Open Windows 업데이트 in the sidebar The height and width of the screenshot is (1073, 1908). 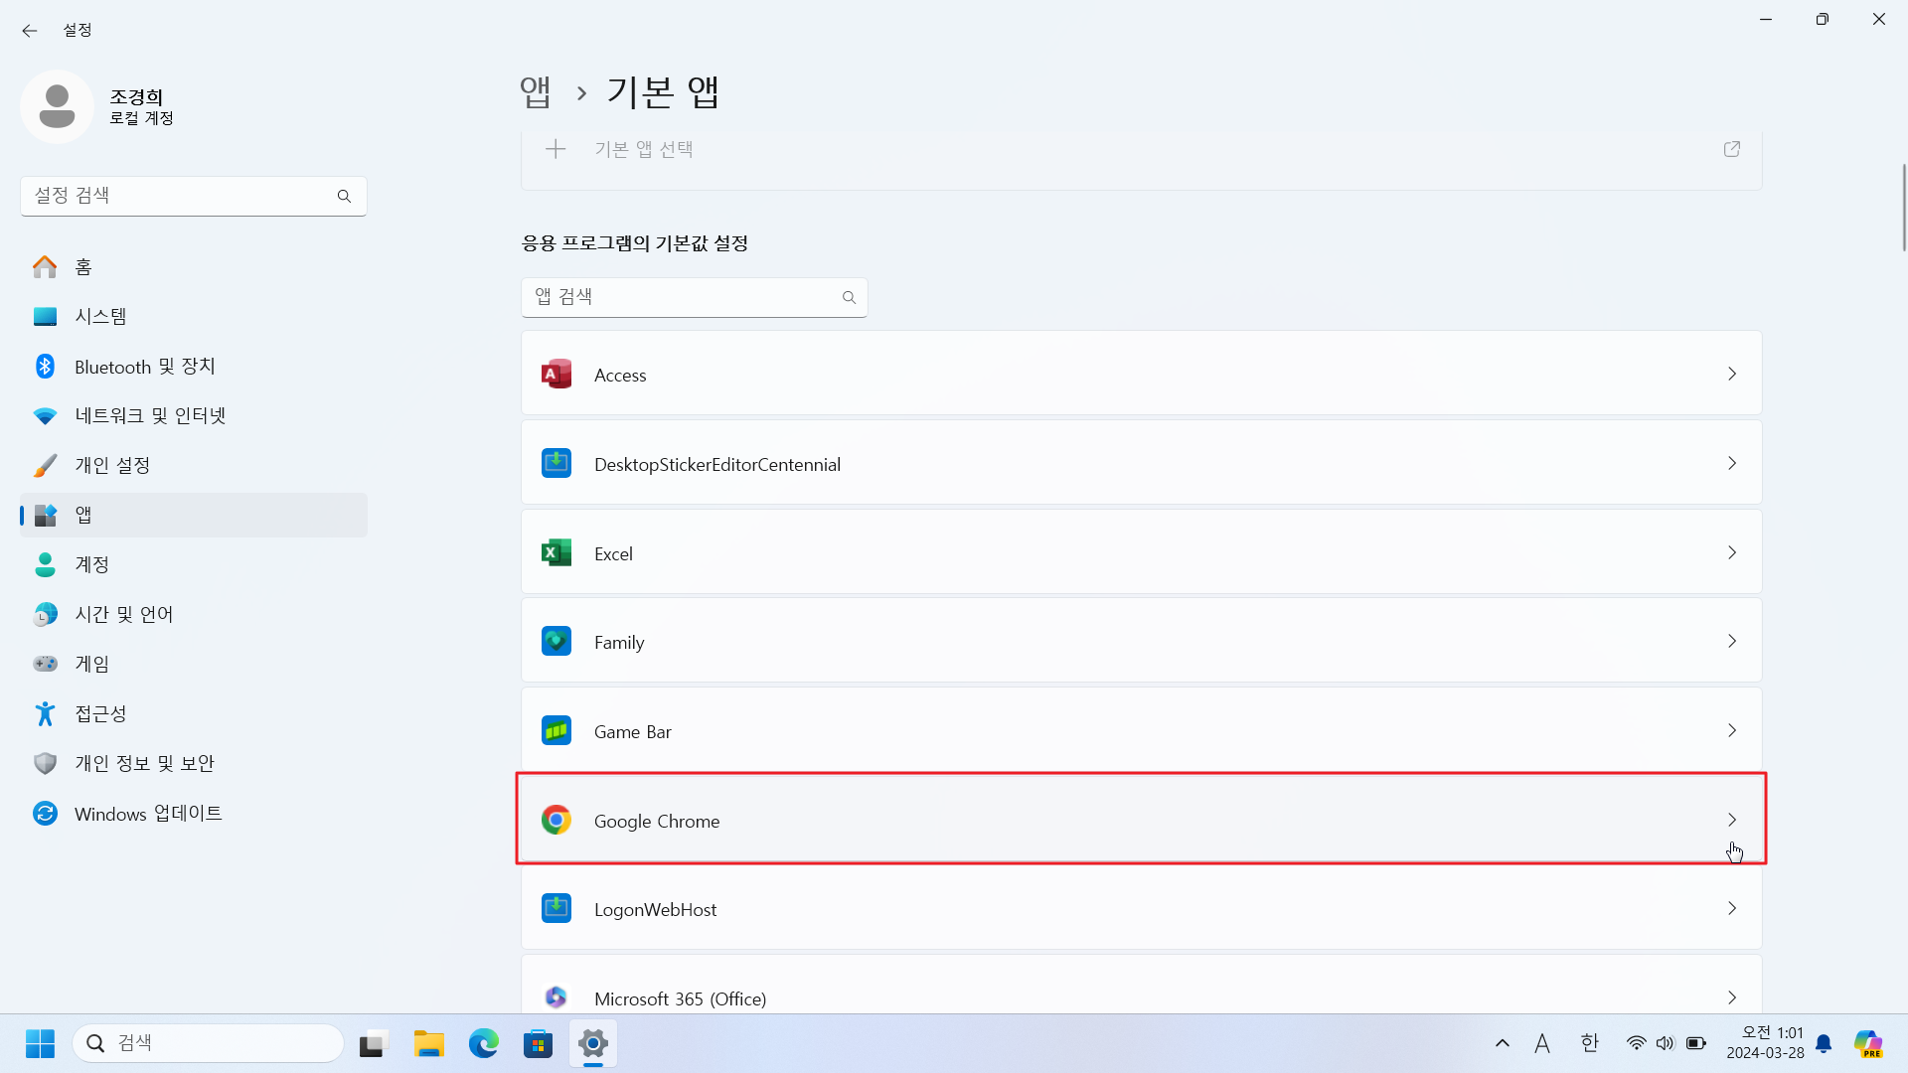click(x=194, y=813)
